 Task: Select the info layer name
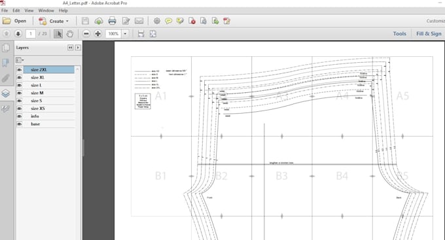pos(35,116)
